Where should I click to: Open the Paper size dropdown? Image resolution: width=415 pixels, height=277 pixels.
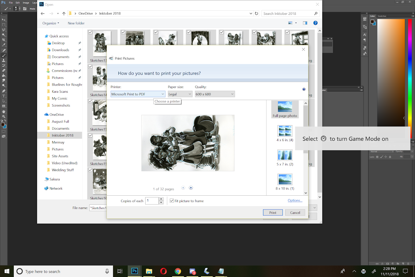(x=180, y=94)
